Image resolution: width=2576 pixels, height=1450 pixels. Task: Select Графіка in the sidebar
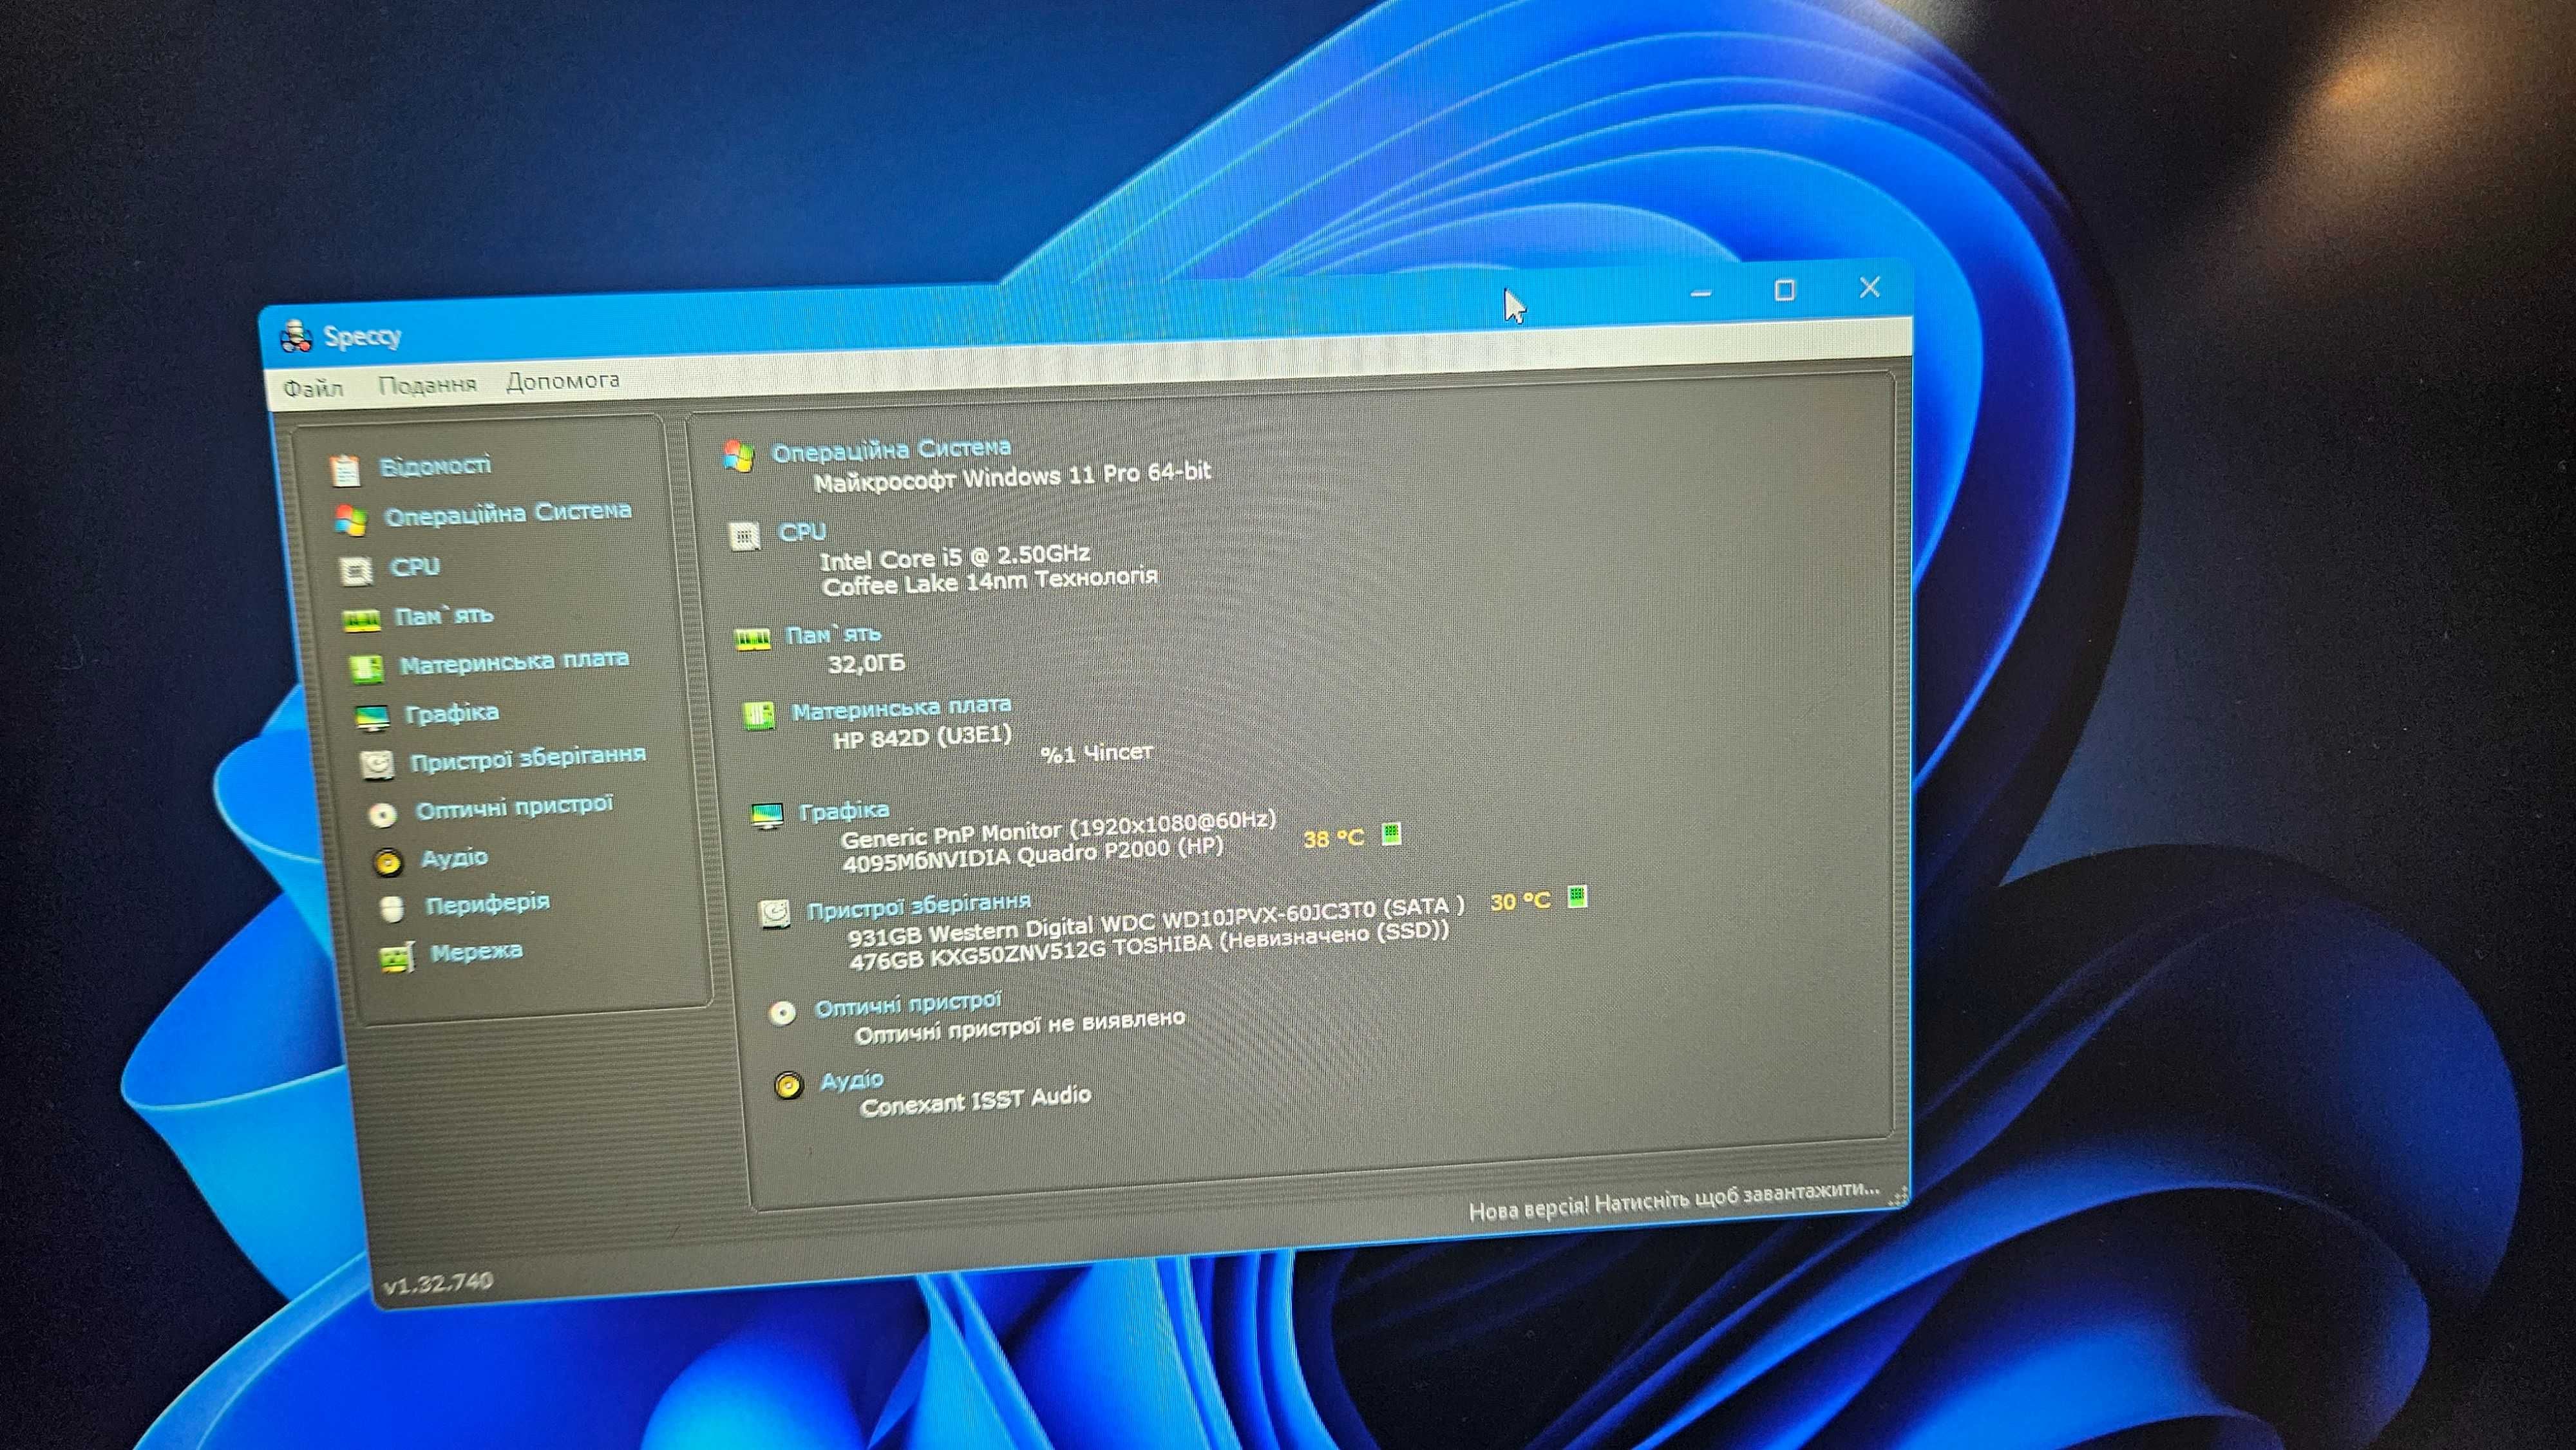pos(452,713)
